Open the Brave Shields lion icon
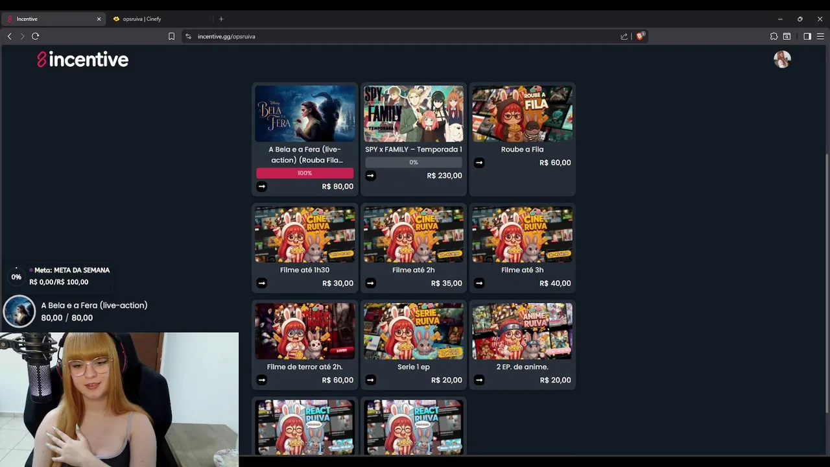The image size is (830, 467). point(640,36)
